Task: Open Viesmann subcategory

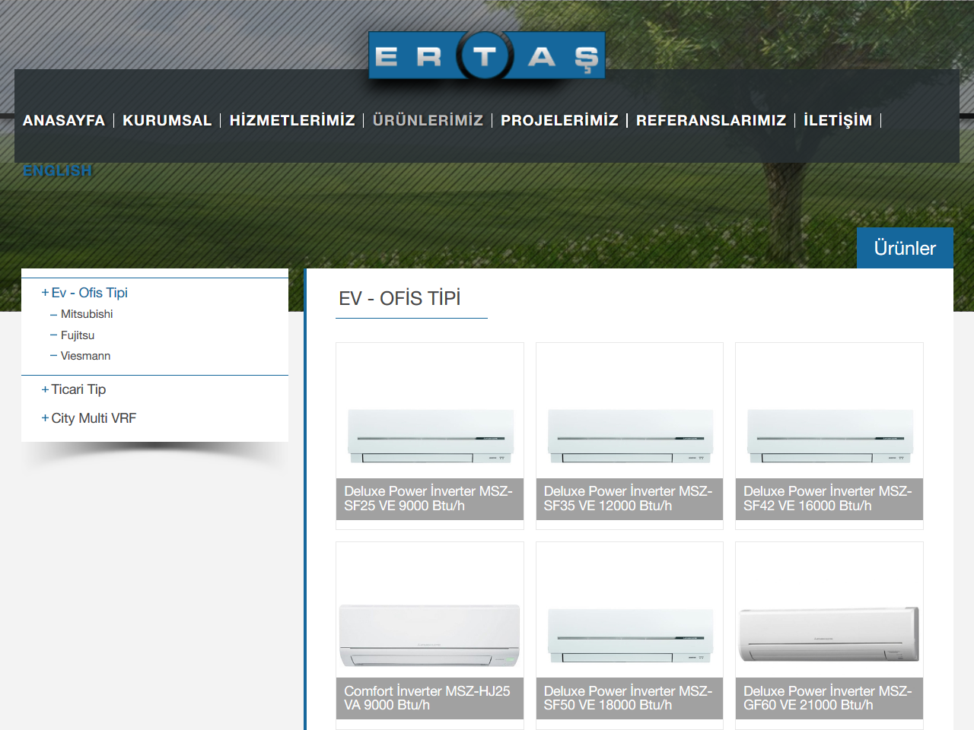Action: click(85, 356)
